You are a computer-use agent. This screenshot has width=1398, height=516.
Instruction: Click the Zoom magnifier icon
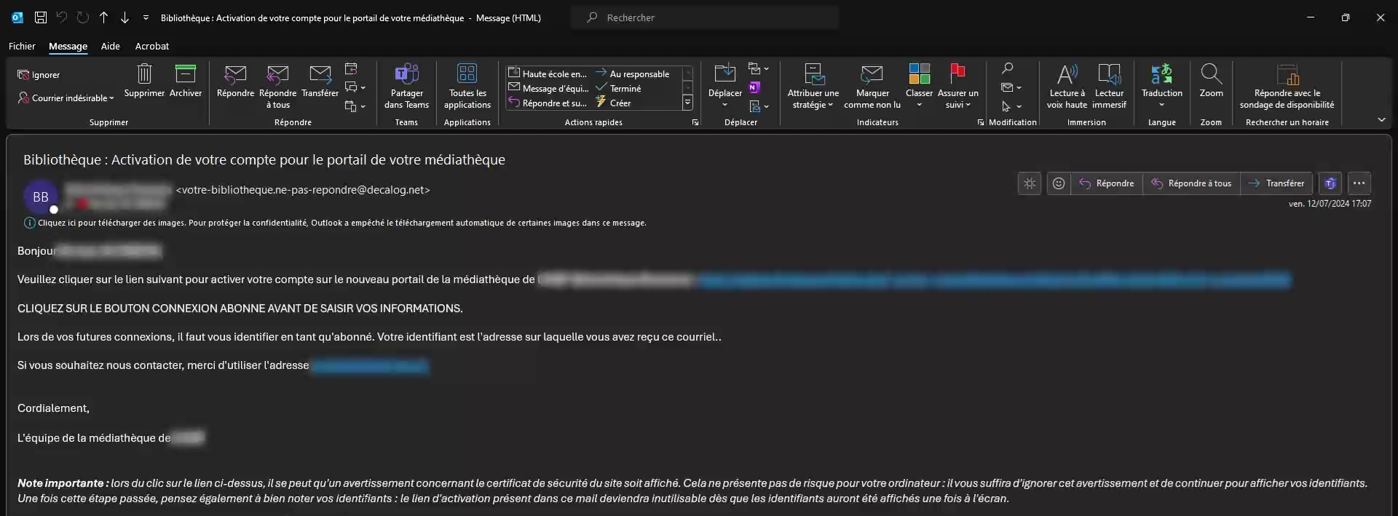(1211, 75)
